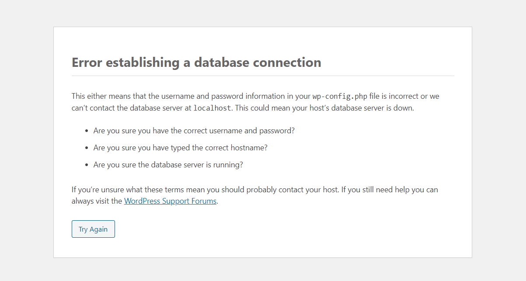This screenshot has width=526, height=281.
Task: Click 'contact your host' sentence text
Action: 306,190
